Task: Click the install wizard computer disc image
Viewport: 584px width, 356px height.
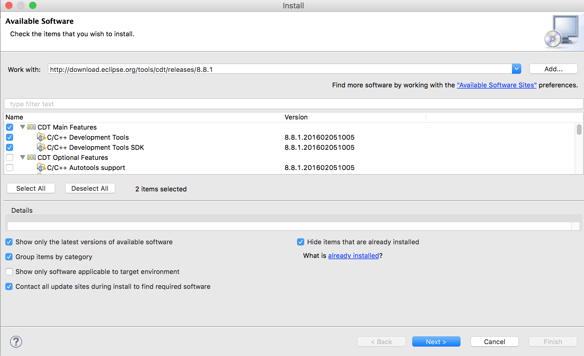Action: click(x=561, y=32)
